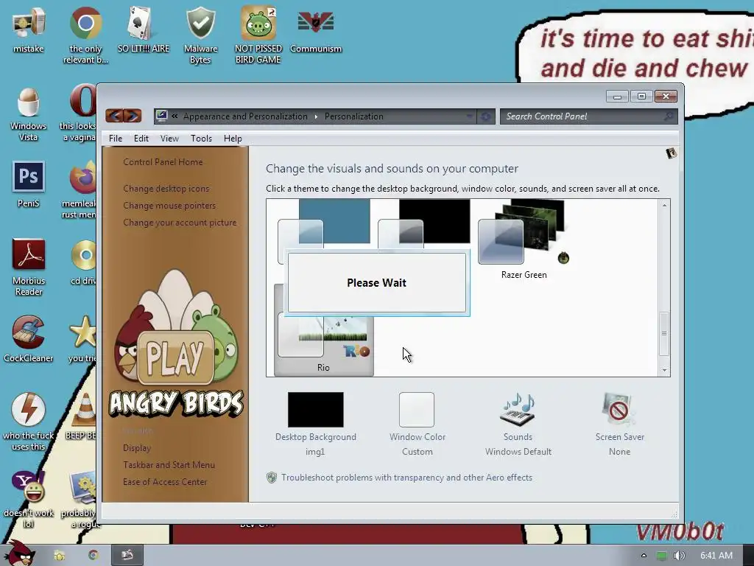754x566 pixels.
Task: Click the 'Please Wait' dialog
Action: tap(376, 283)
